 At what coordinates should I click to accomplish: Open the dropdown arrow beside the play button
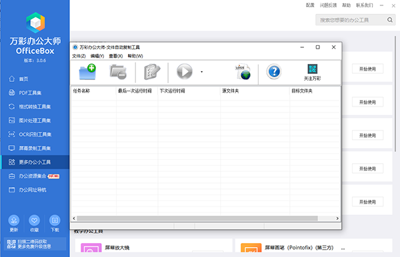point(201,72)
